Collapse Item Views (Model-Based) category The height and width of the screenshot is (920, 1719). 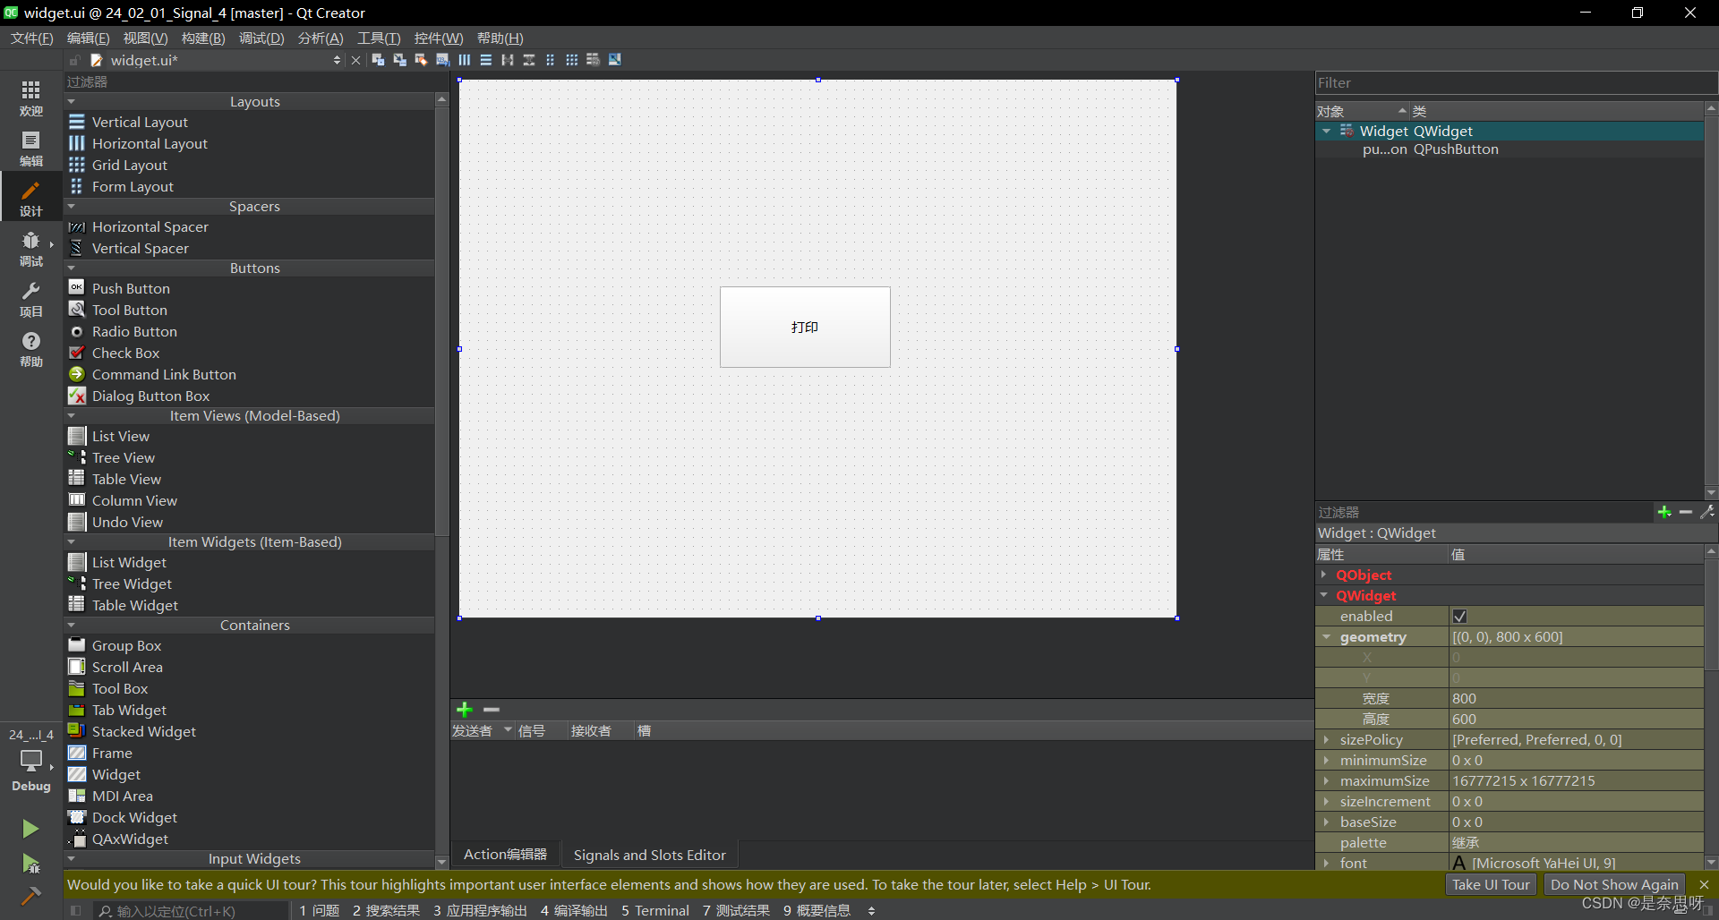pyautogui.click(x=72, y=416)
